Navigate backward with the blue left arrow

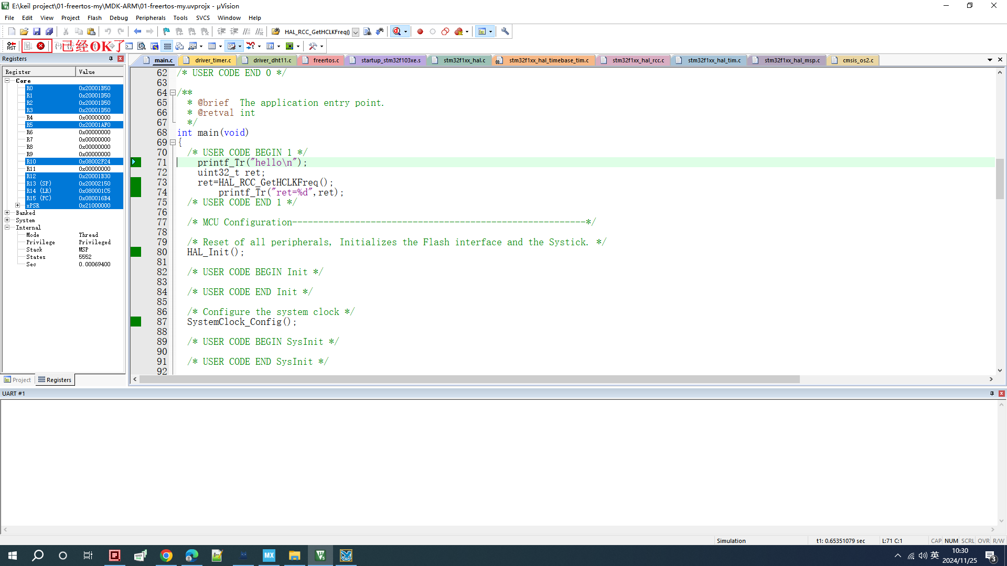click(x=137, y=31)
